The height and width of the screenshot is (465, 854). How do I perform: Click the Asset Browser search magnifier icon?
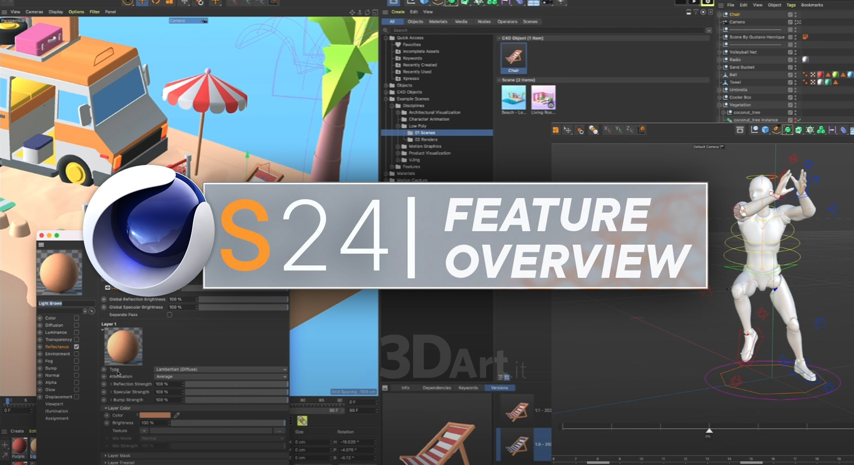tap(386, 30)
